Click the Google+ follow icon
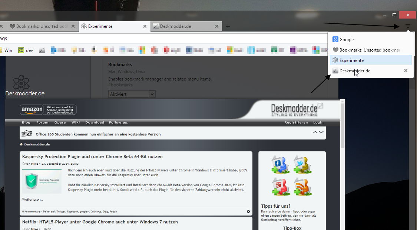This screenshot has height=230, width=417. point(280,186)
